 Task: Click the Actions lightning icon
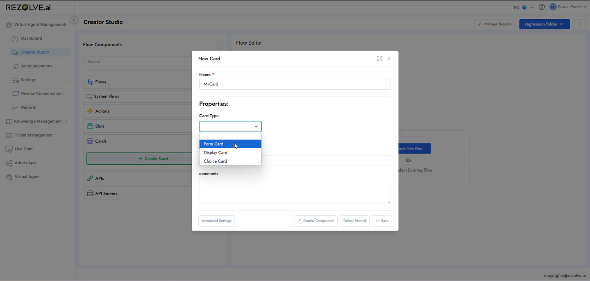pos(90,111)
